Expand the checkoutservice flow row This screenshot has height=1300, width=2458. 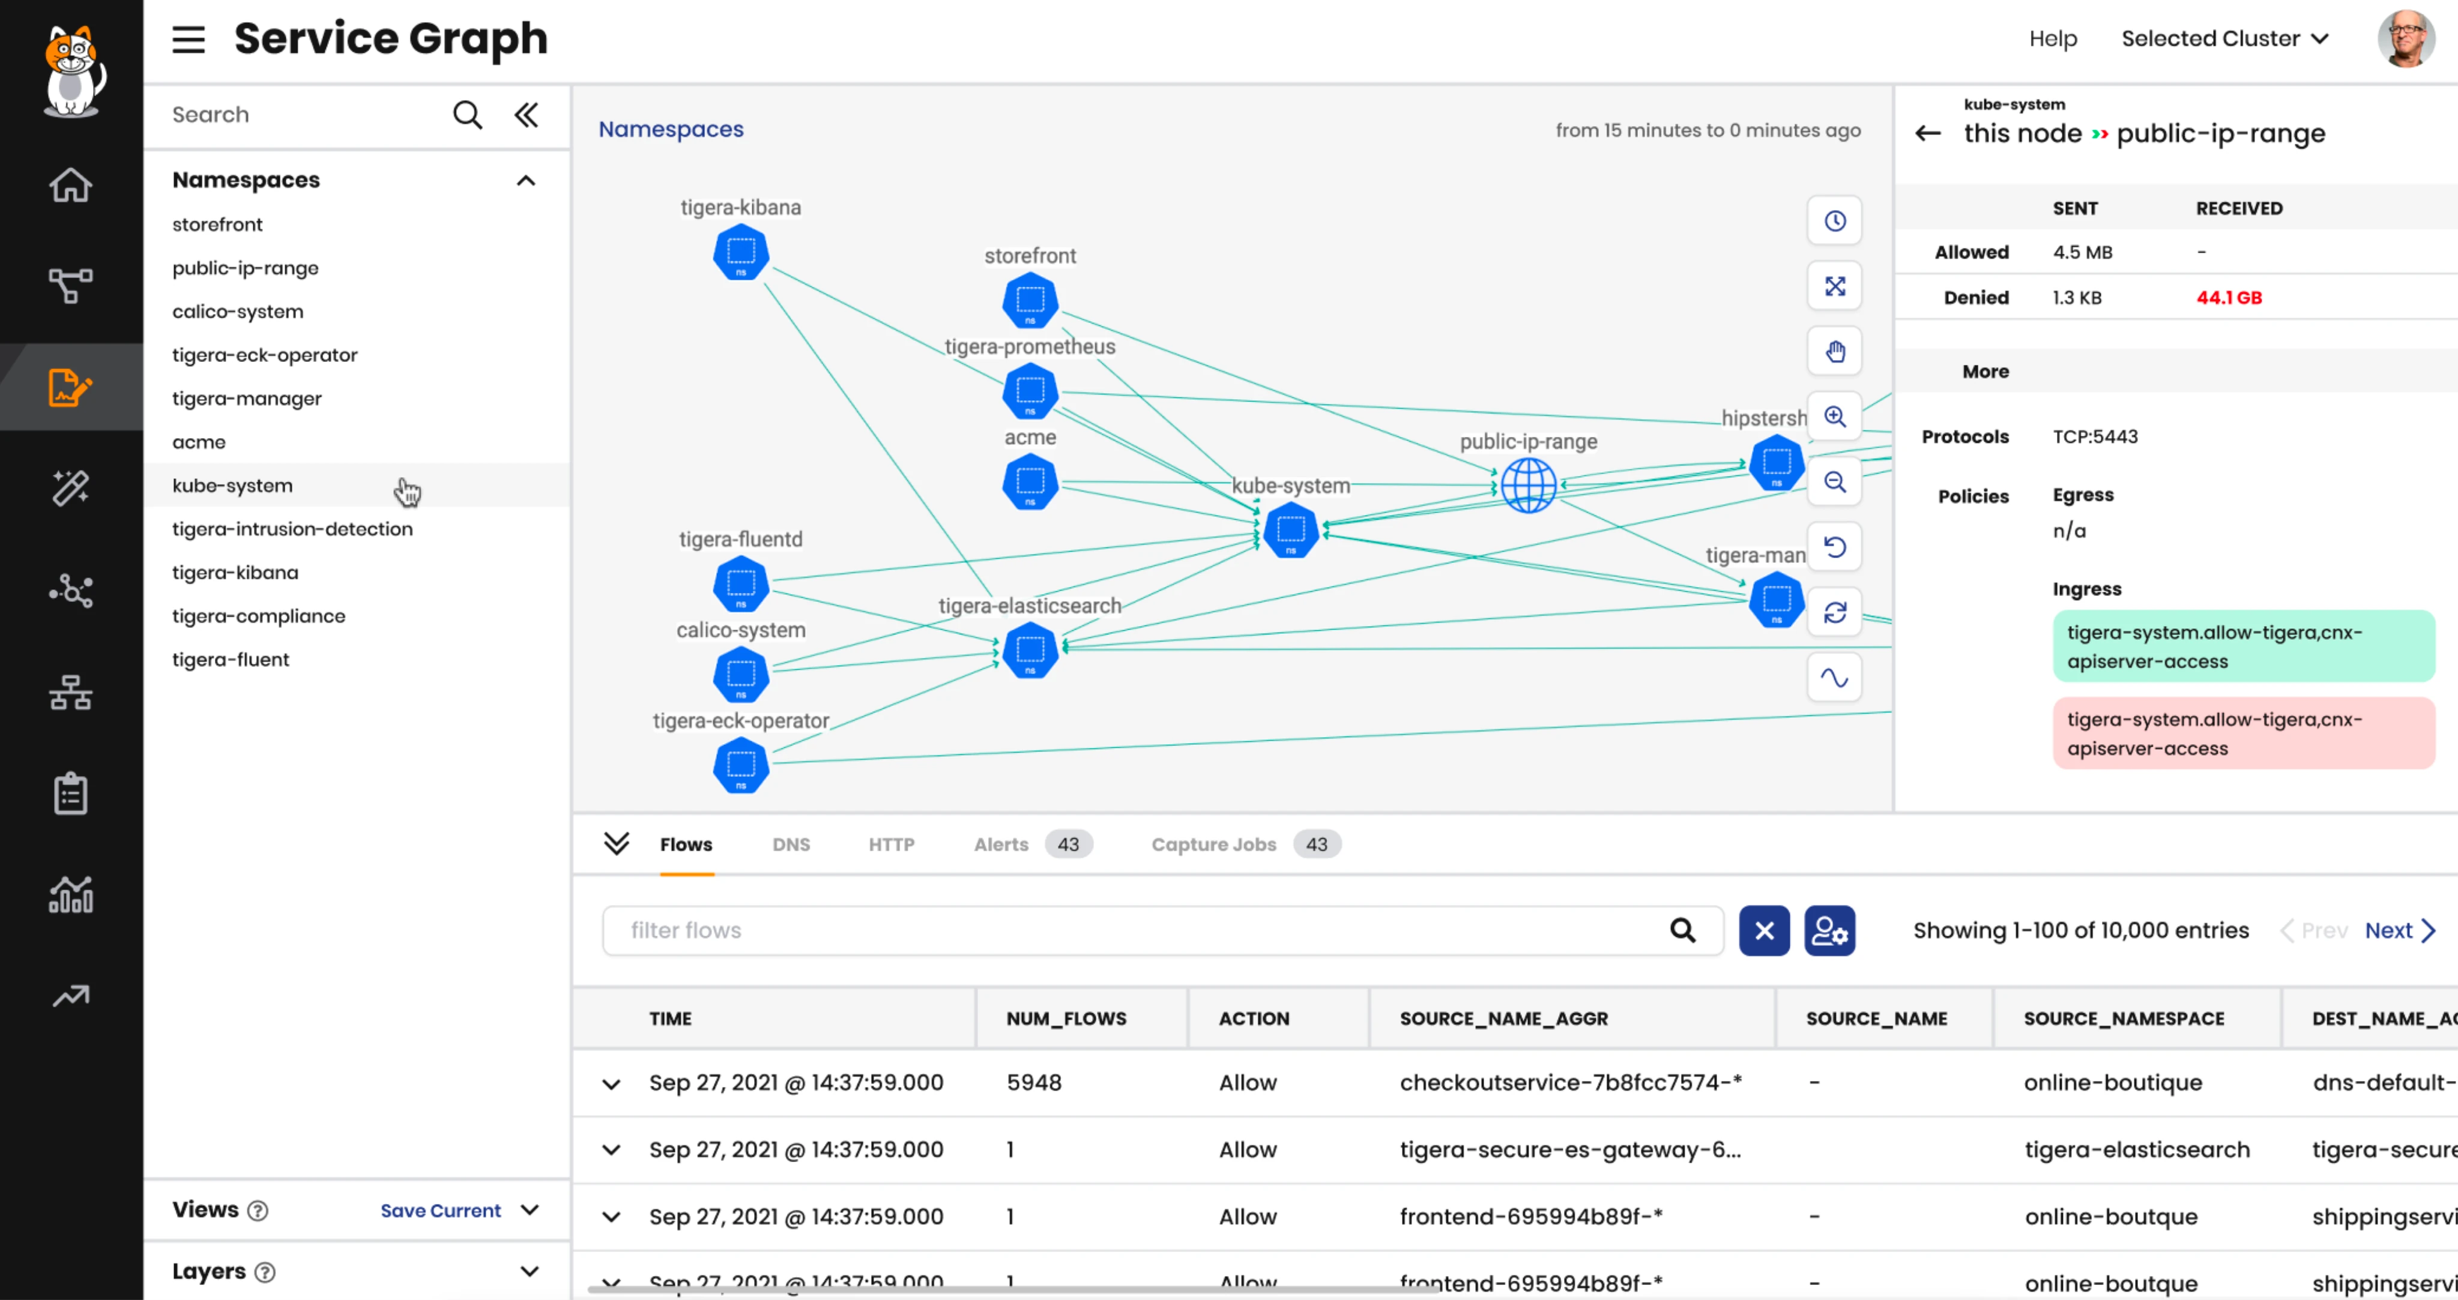pyautogui.click(x=612, y=1083)
